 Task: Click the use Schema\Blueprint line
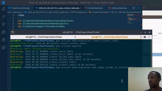click(43, 24)
